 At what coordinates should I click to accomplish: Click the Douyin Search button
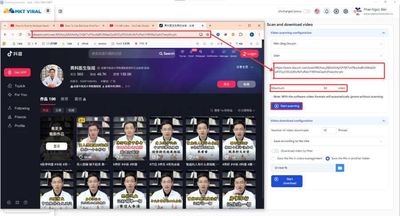coord(167,54)
